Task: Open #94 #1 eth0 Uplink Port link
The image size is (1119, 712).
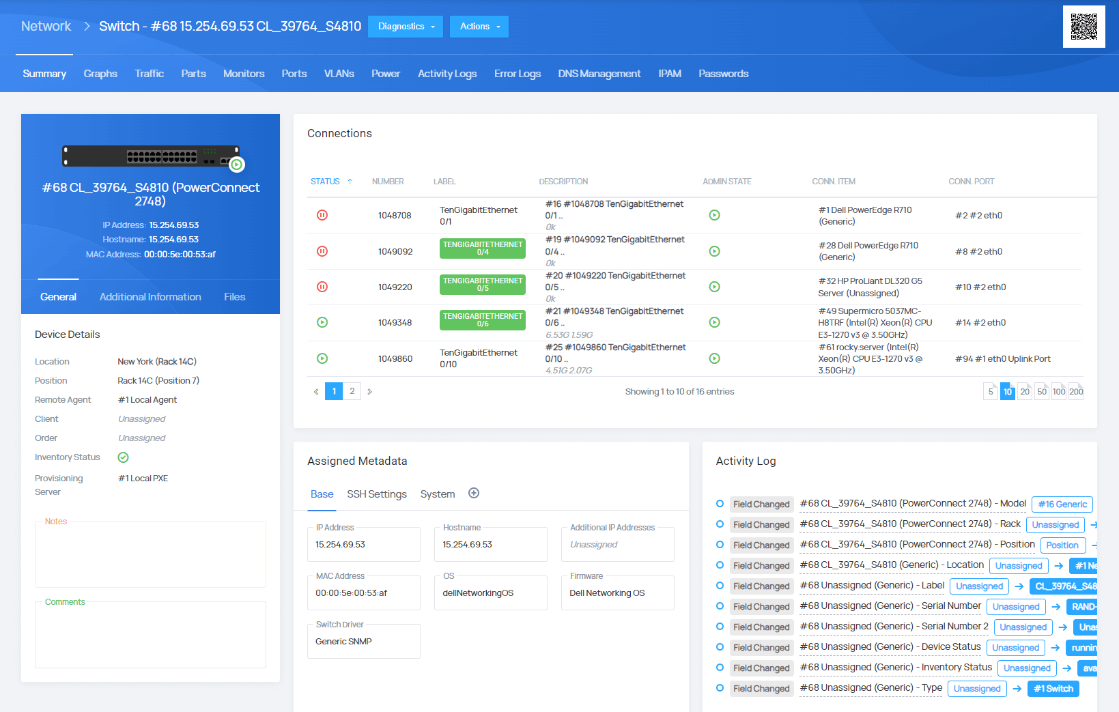Action: [1002, 359]
